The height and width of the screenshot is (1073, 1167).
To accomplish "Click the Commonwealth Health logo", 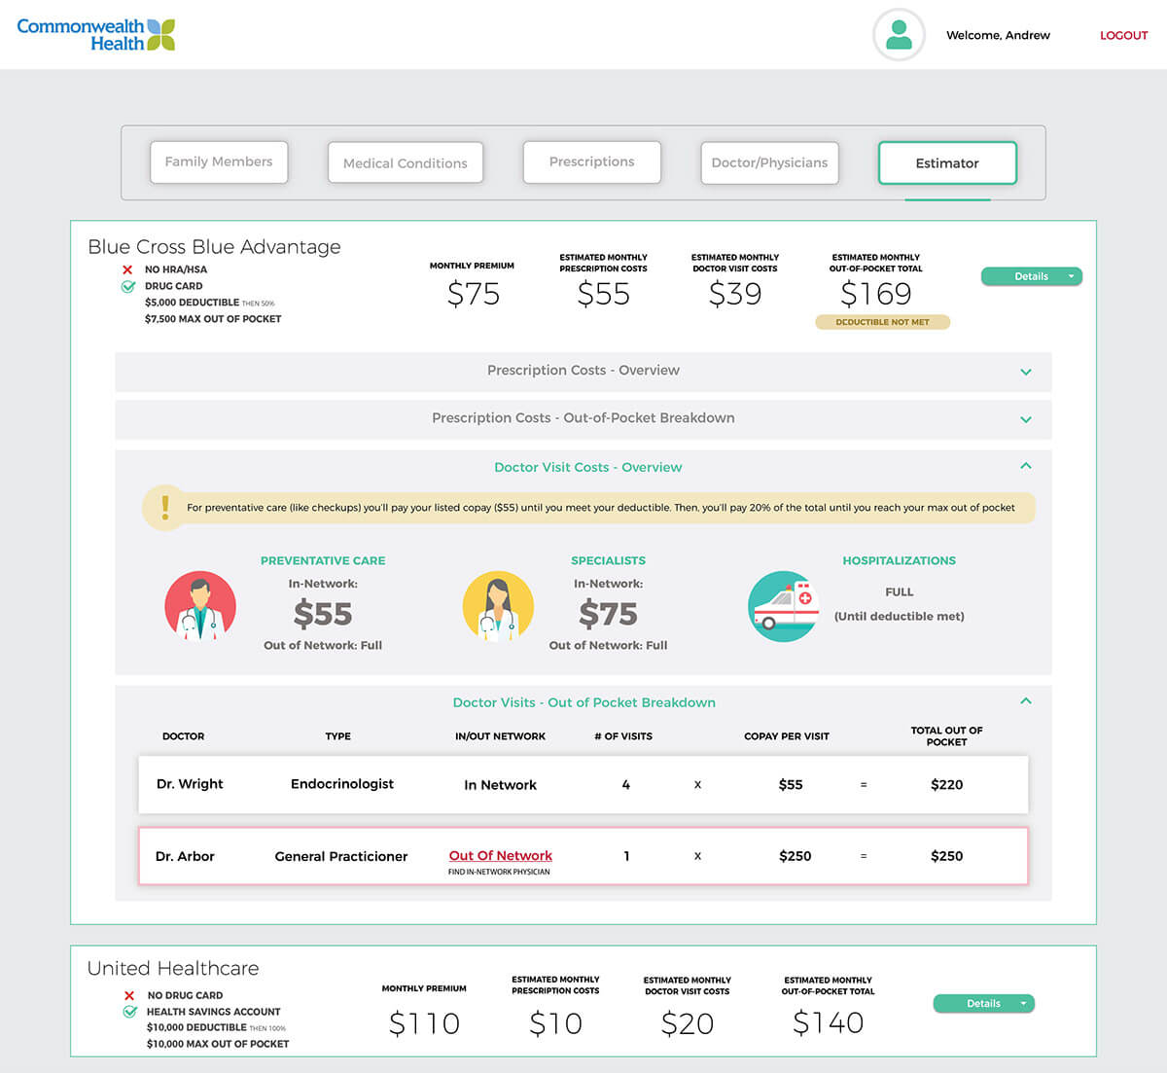I will (x=95, y=34).
